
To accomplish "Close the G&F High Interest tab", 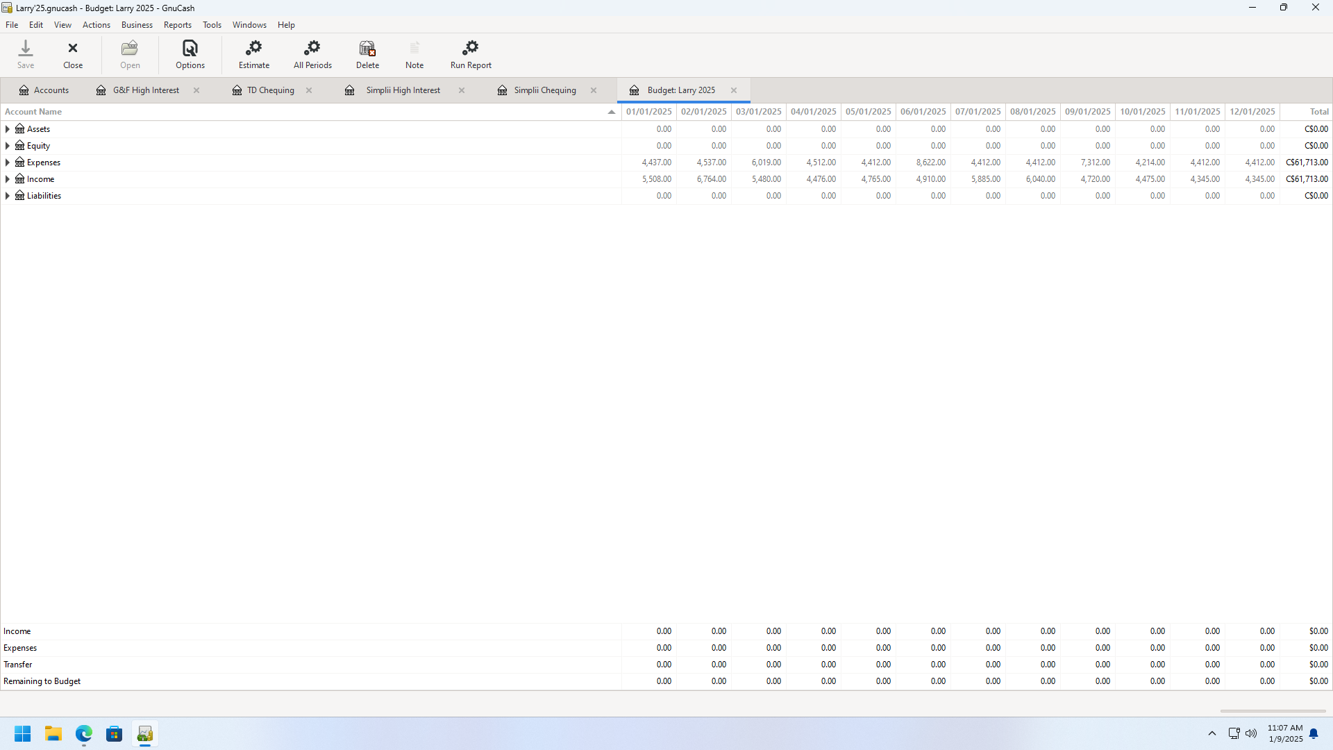I will pyautogui.click(x=196, y=90).
